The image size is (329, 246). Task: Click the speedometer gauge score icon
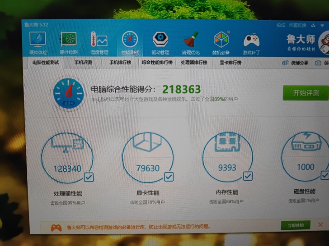pyautogui.click(x=69, y=93)
